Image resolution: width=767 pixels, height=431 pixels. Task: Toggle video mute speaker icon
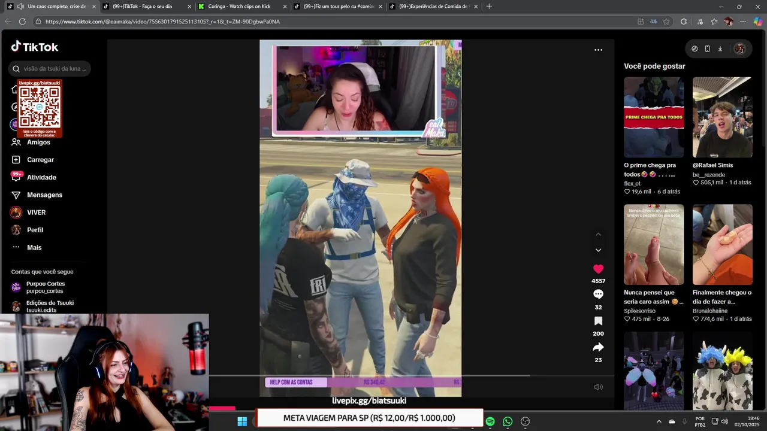click(598, 387)
